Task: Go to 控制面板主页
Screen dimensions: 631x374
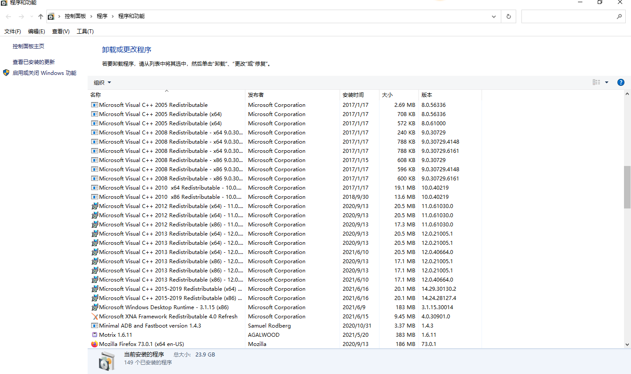Action: click(x=28, y=46)
